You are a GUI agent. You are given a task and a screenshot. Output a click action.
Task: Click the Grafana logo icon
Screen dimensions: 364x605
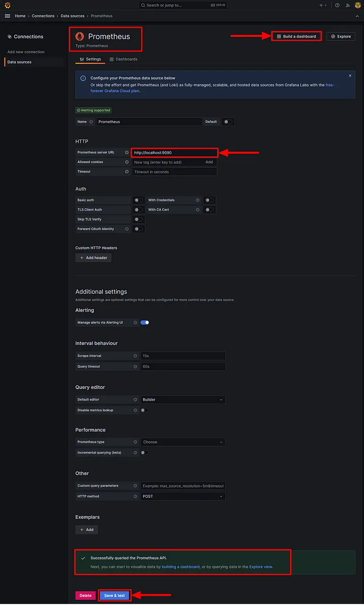7,5
